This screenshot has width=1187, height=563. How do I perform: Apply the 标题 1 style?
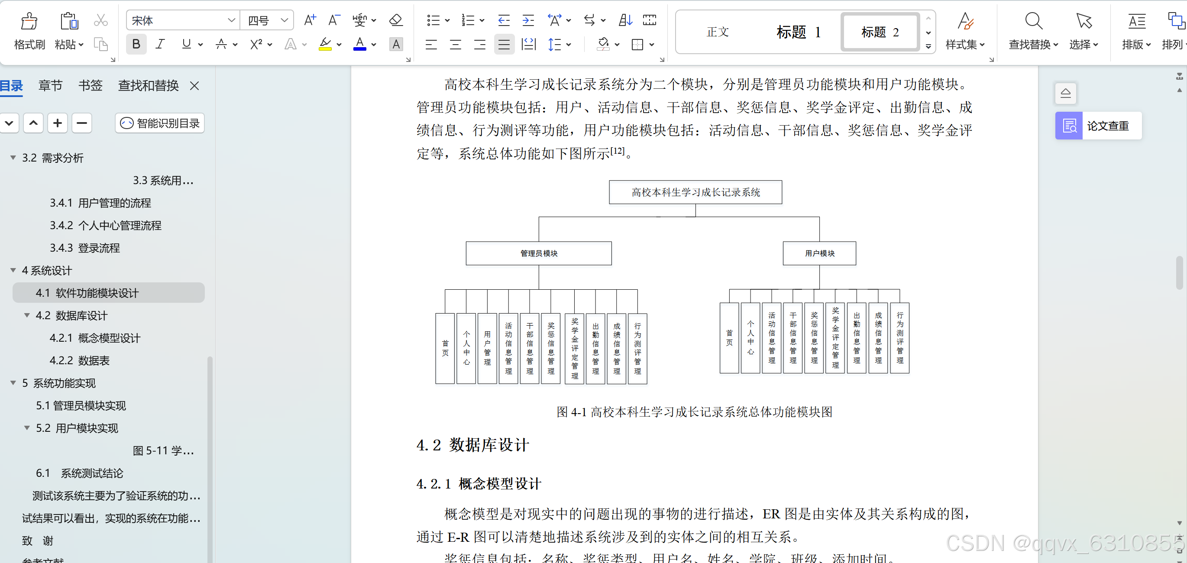point(798,32)
